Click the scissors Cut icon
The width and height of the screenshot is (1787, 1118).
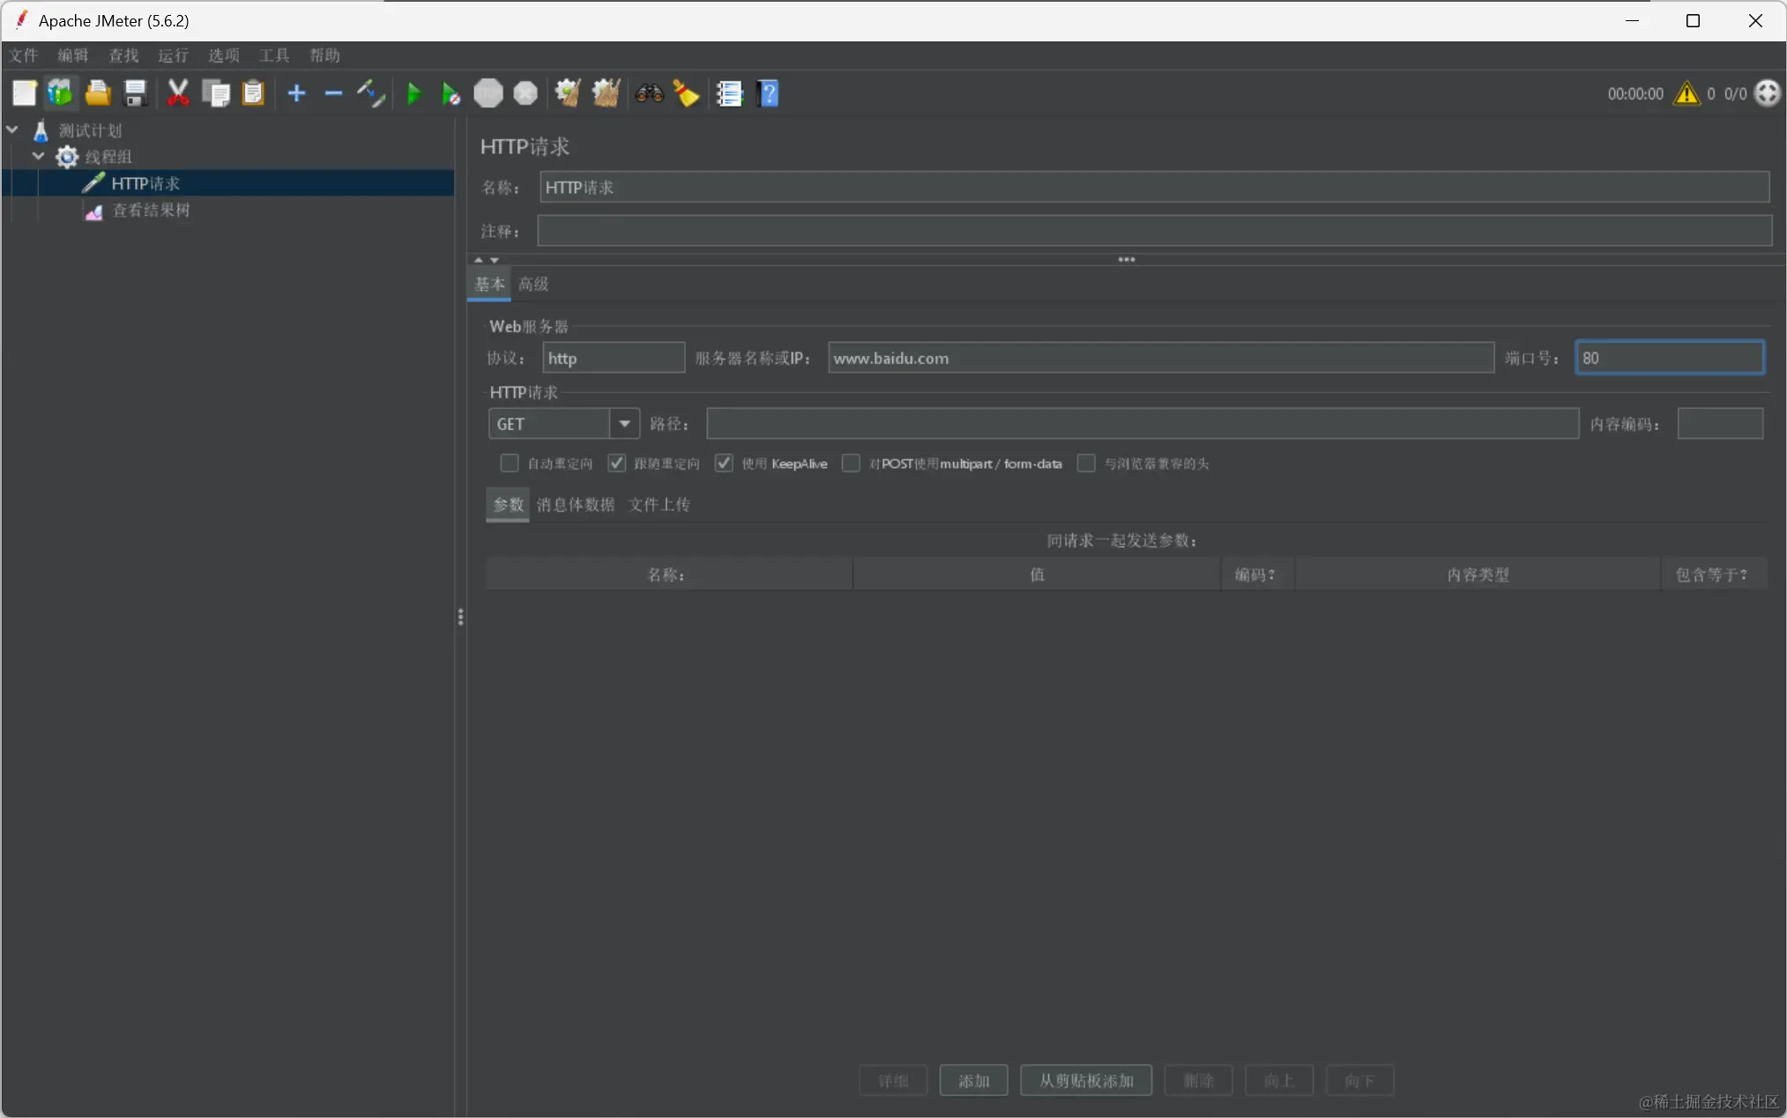click(x=178, y=93)
